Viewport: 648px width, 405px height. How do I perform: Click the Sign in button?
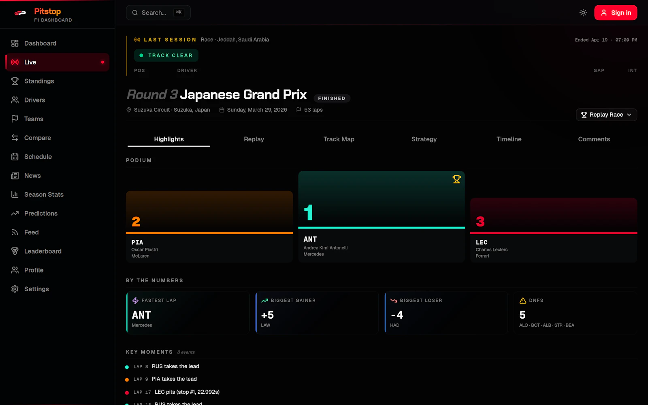pos(616,13)
